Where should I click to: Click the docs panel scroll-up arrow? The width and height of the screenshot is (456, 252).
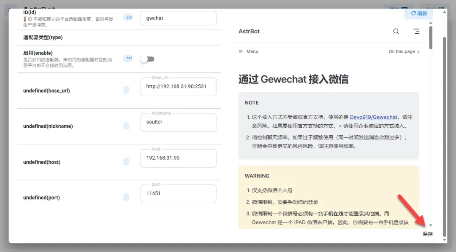point(431,23)
